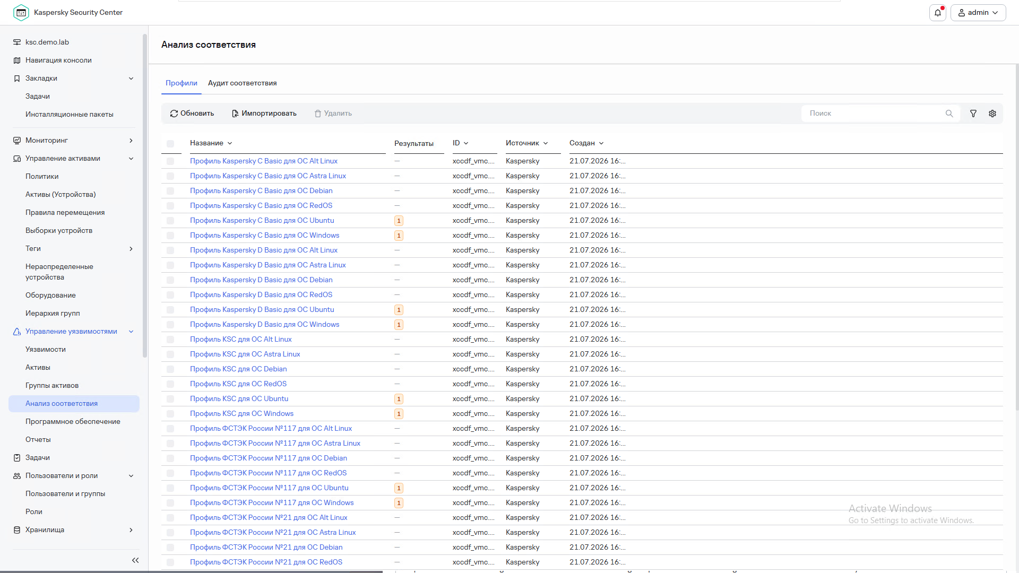The image size is (1019, 573).
Task: Sort by the Название column header
Action: [211, 143]
